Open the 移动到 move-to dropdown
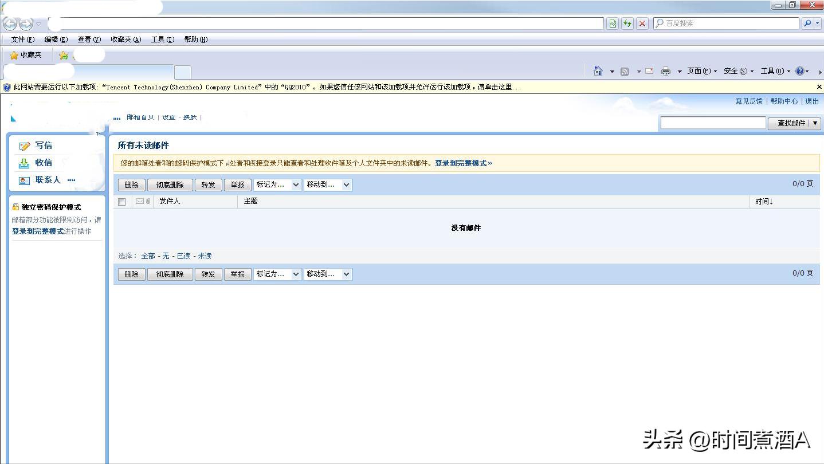824x464 pixels. [x=328, y=184]
